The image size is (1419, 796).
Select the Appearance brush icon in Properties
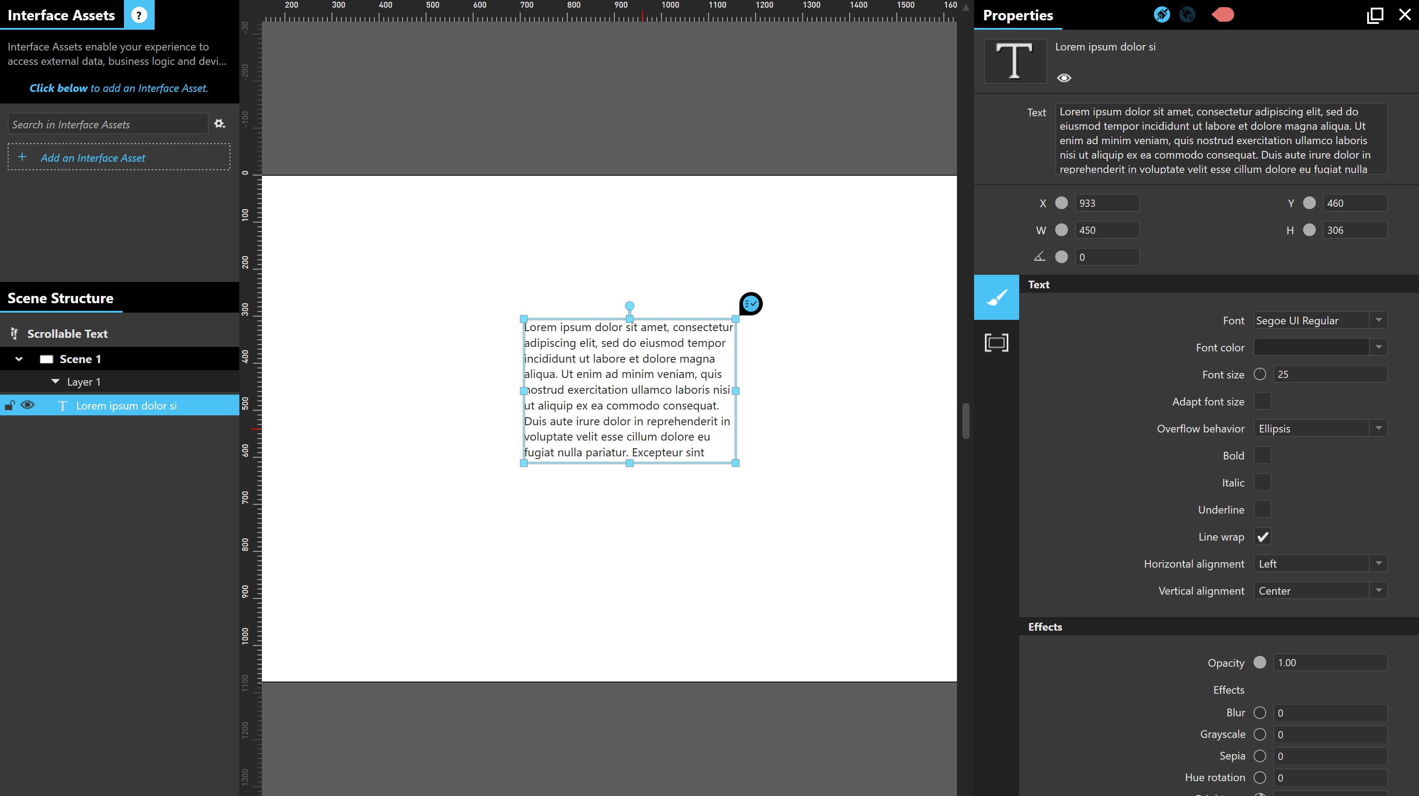click(x=997, y=297)
